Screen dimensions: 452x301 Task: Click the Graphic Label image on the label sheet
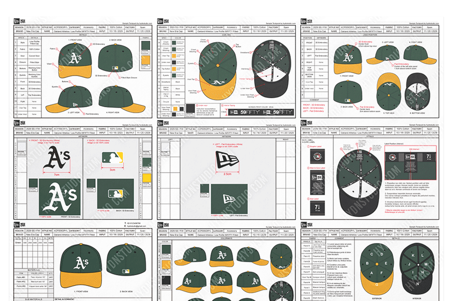[x=317, y=155]
